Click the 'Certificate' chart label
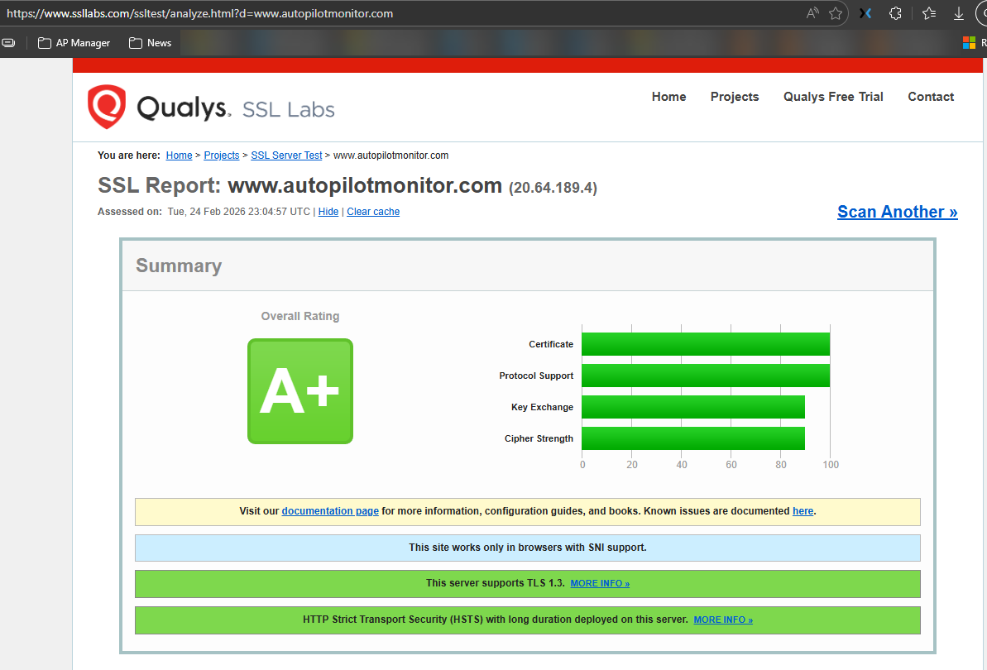The height and width of the screenshot is (670, 987). (551, 344)
